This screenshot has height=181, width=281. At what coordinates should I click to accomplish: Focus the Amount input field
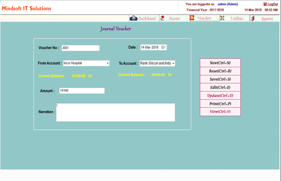coord(82,90)
